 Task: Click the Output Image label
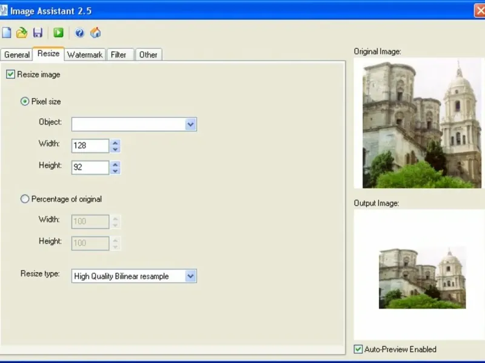(x=376, y=203)
